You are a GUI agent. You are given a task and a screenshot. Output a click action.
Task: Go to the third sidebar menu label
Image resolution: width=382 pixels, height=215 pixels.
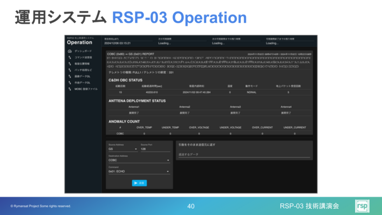(x=83, y=63)
